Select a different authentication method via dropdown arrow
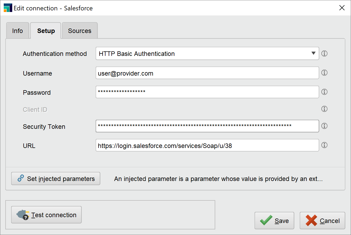Viewport: 351px width, 235px height. point(314,53)
